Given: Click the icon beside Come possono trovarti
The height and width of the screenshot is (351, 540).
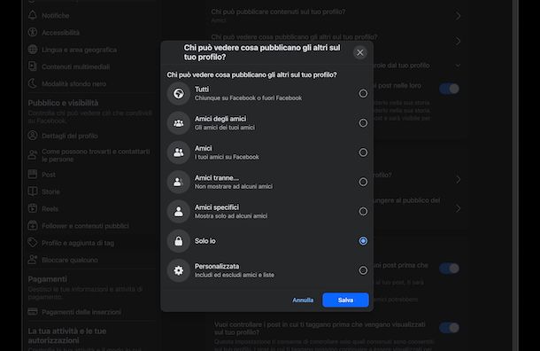Looking at the screenshot, I should click(33, 155).
